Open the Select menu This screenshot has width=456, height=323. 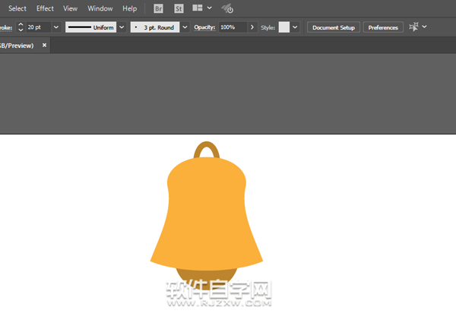(17, 8)
